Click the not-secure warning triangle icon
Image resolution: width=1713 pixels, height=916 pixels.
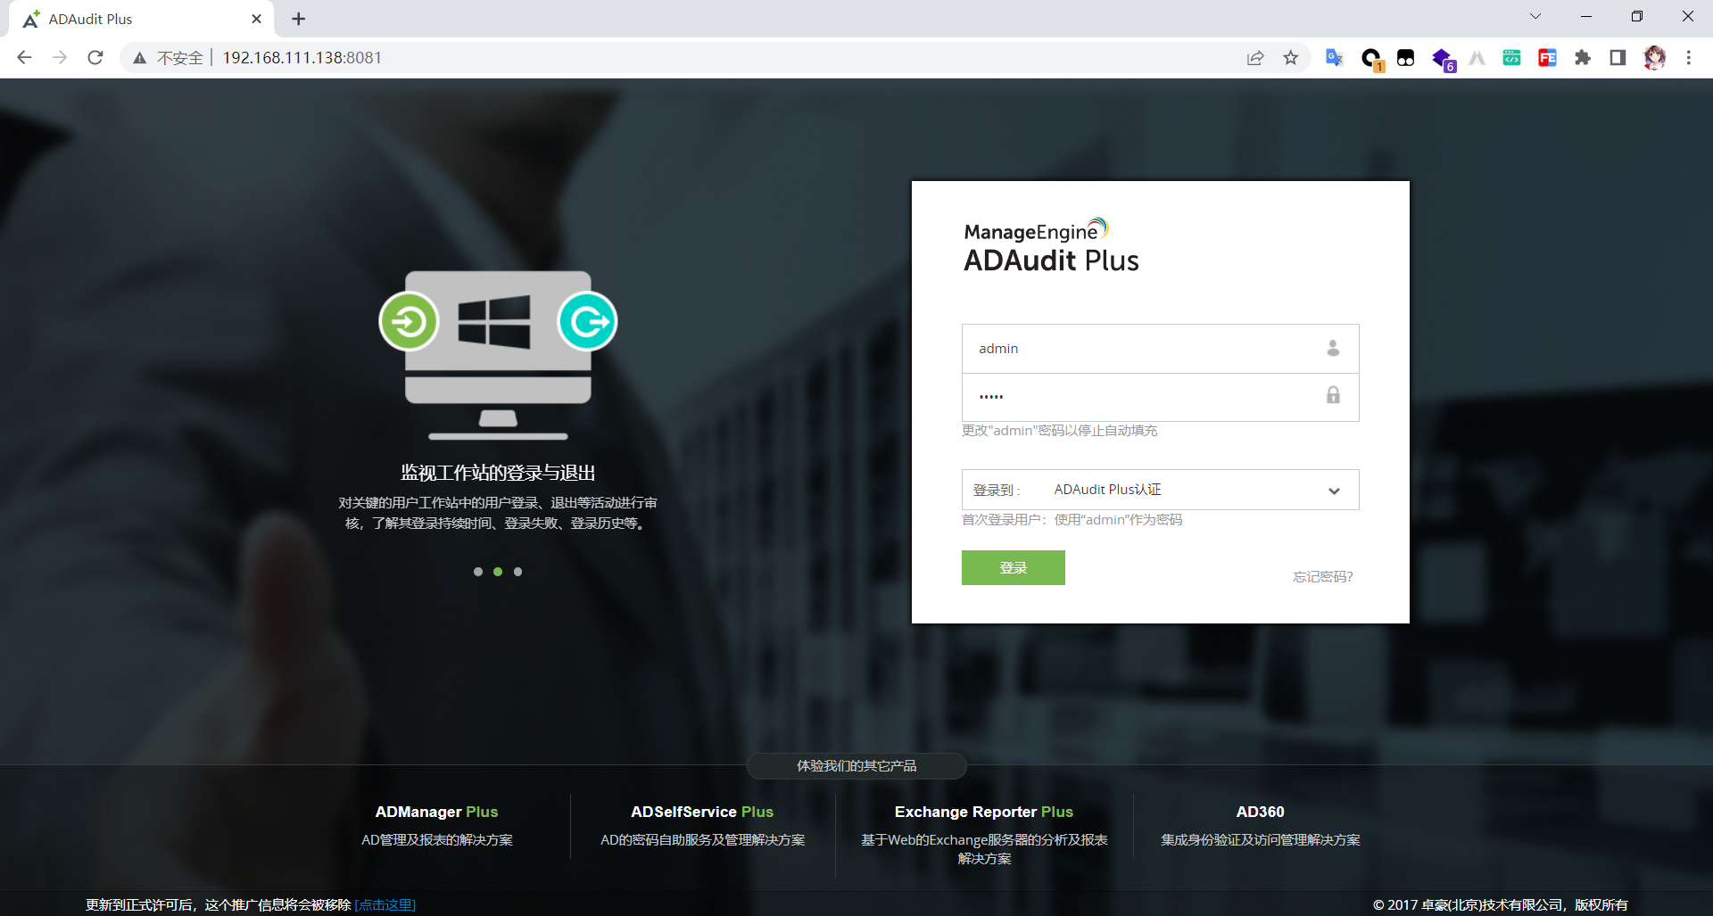click(x=139, y=58)
